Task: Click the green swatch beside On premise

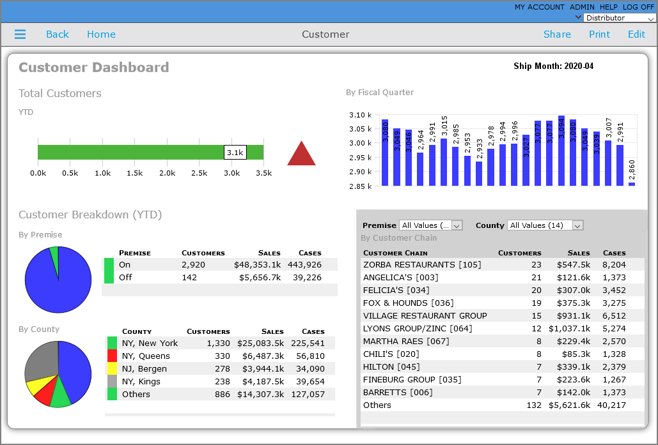Action: (109, 264)
